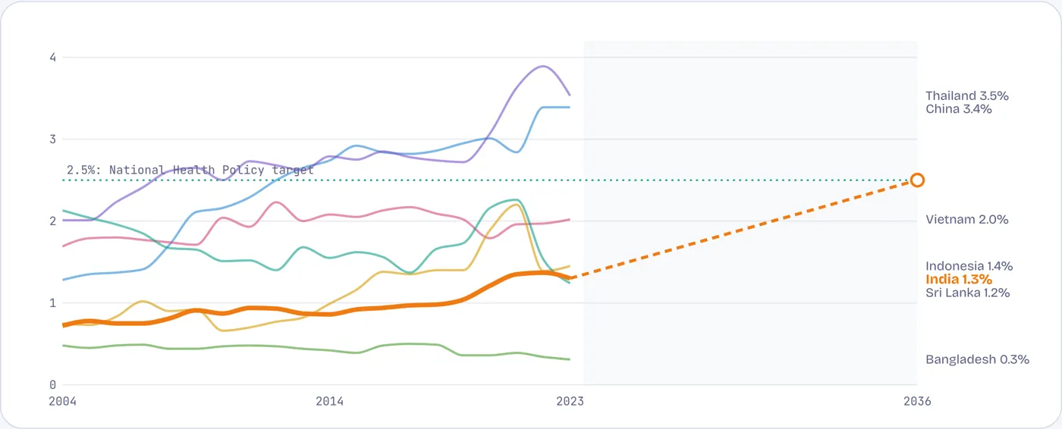1062x429 pixels.
Task: Select the Indonesia 1.4% label
Action: point(969,266)
